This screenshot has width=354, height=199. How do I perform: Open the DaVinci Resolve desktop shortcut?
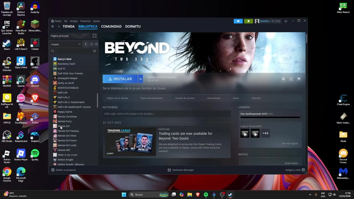[21, 9]
